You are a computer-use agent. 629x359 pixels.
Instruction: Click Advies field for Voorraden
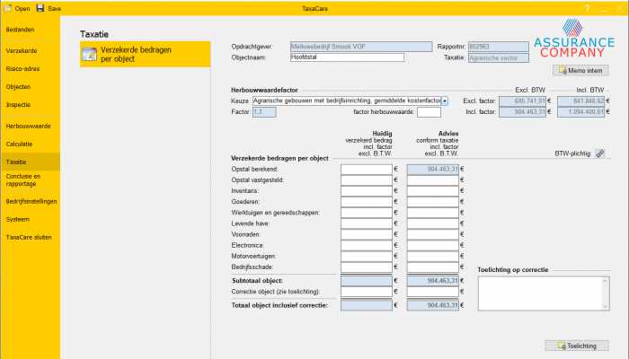point(432,234)
